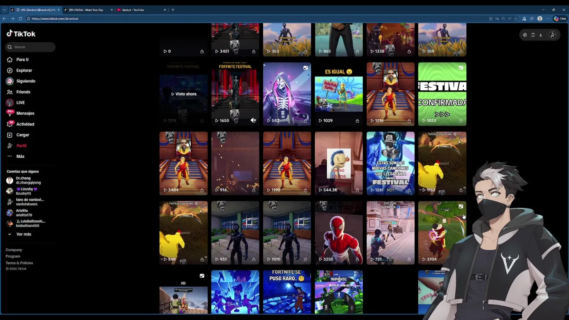Open the Spider-Man video with 3250 views
The width and height of the screenshot is (569, 320).
click(x=339, y=232)
